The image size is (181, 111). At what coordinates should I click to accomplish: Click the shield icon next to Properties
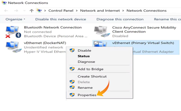click(x=72, y=95)
